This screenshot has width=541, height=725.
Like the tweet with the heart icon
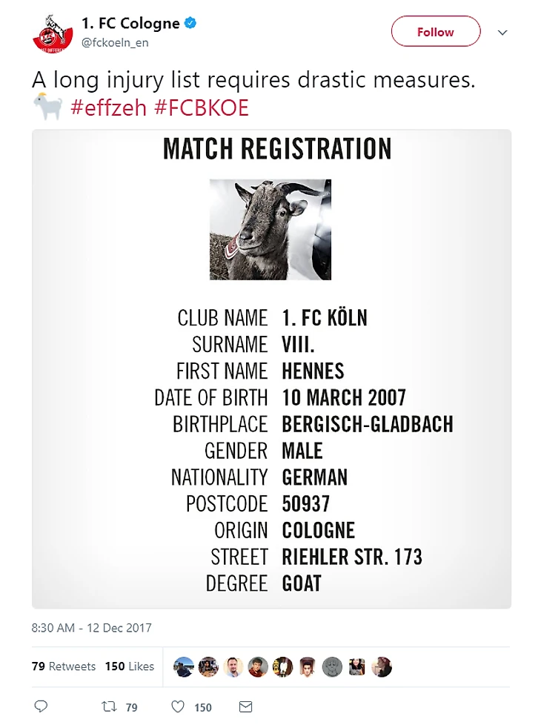click(x=179, y=706)
